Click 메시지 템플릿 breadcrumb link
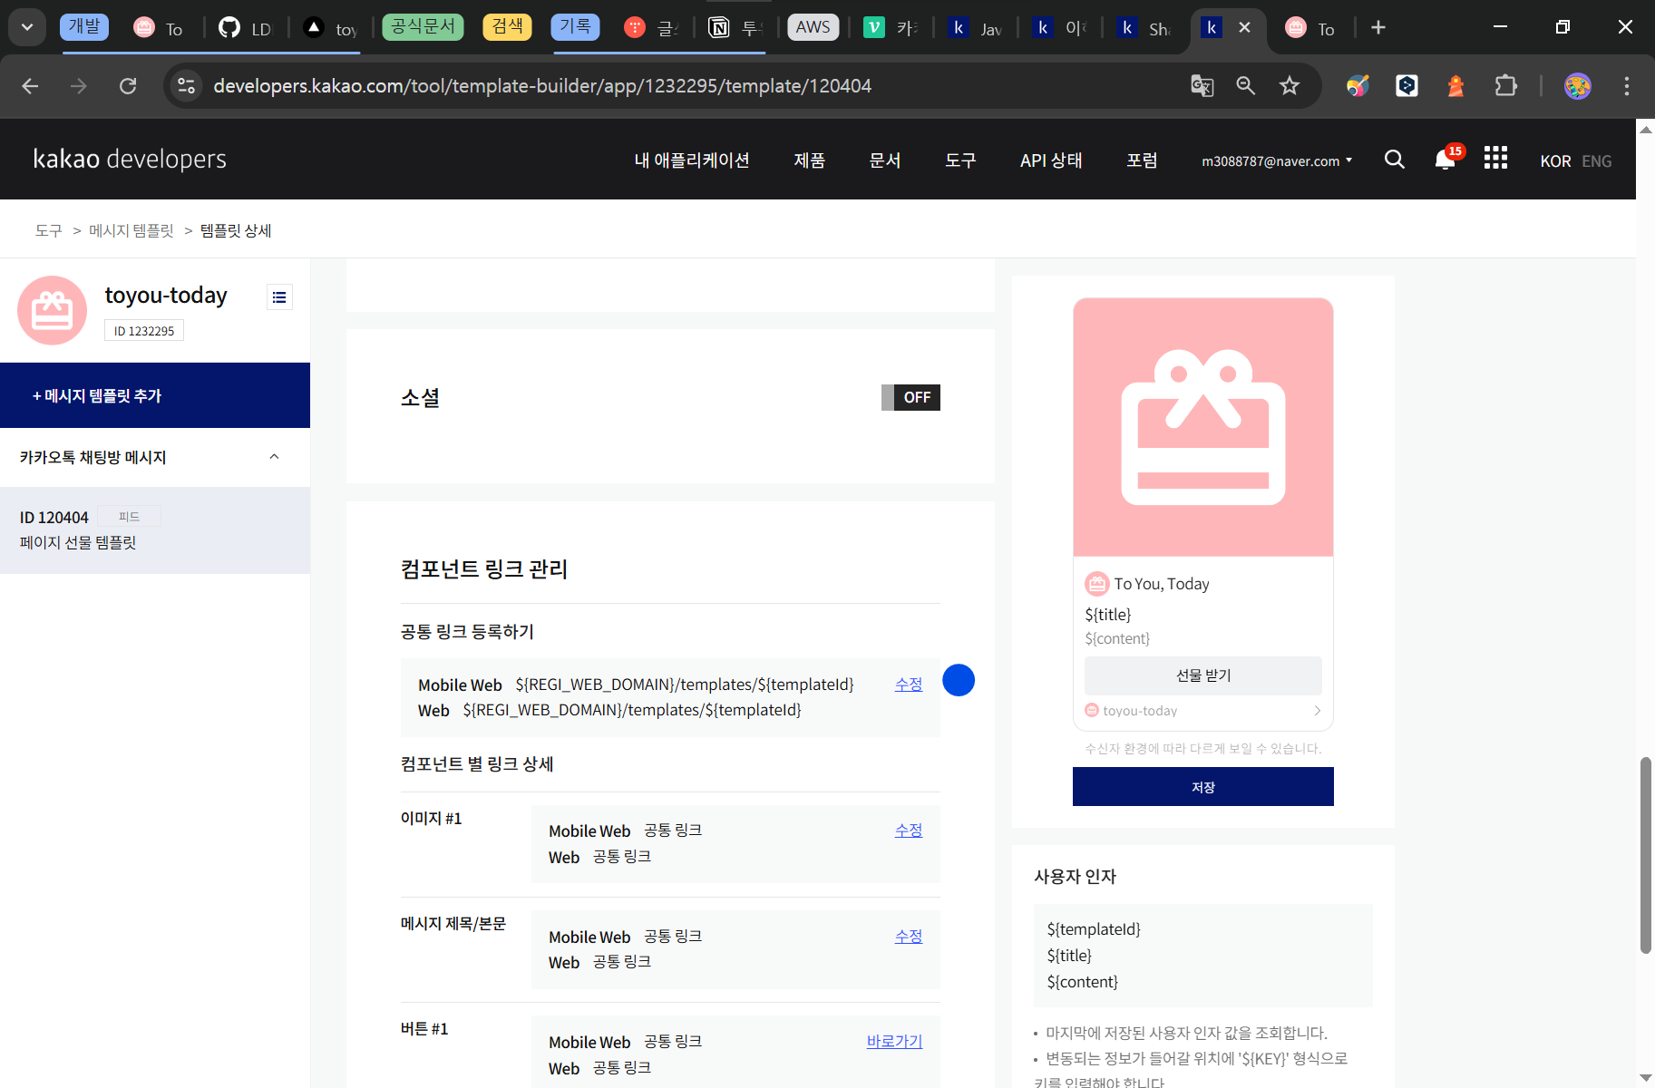 click(131, 231)
